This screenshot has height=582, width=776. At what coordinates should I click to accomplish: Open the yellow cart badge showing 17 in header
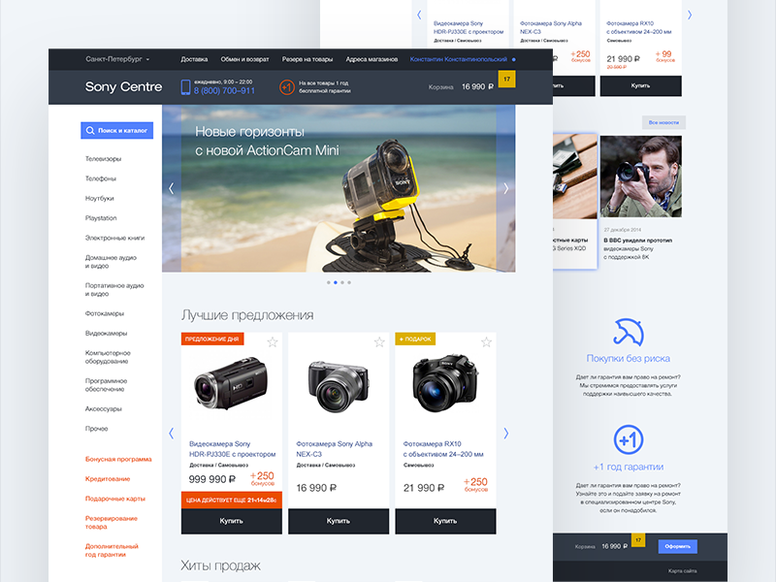506,80
